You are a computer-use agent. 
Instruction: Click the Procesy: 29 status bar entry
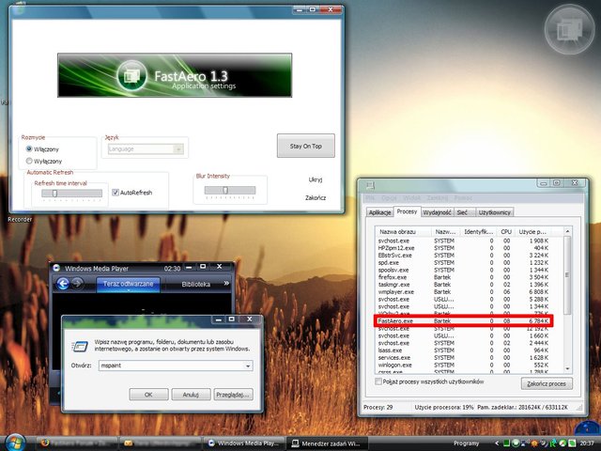click(x=378, y=407)
